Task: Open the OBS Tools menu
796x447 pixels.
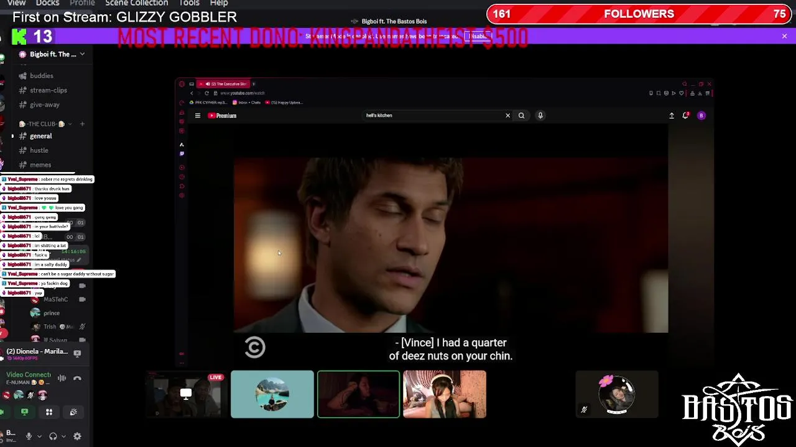Action: pyautogui.click(x=189, y=3)
